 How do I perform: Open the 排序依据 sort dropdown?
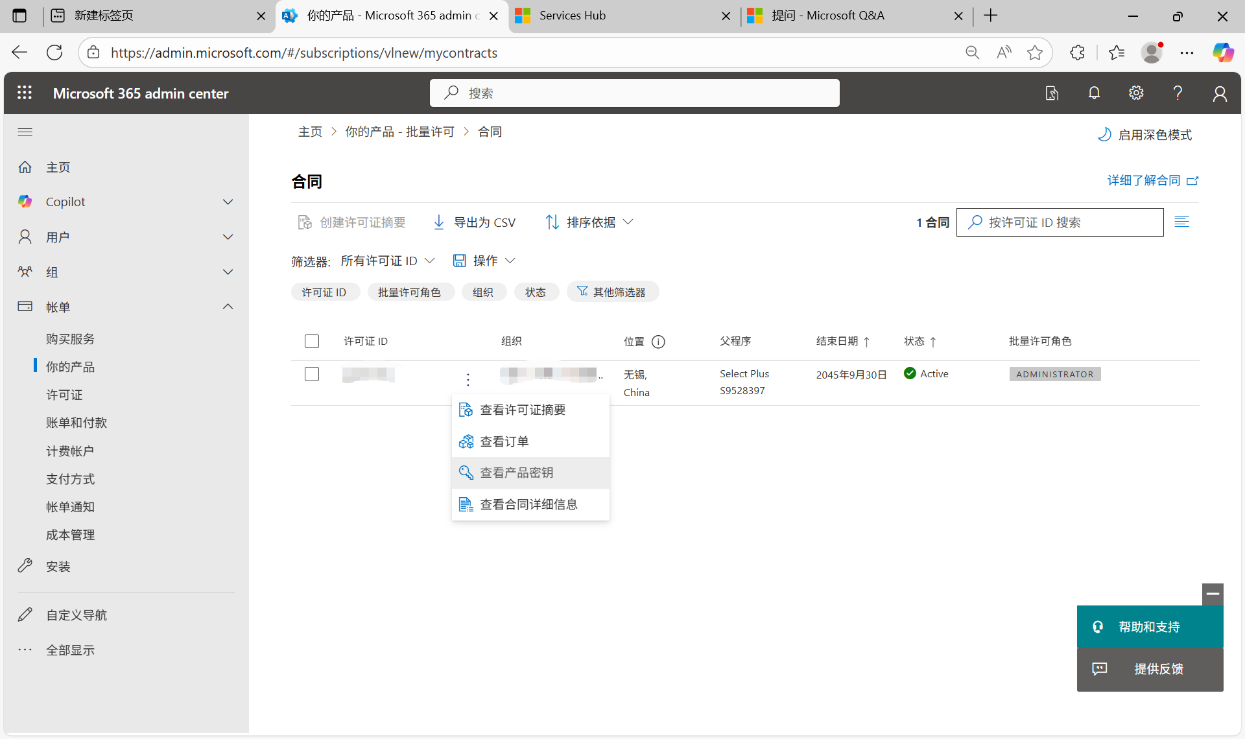(x=589, y=222)
